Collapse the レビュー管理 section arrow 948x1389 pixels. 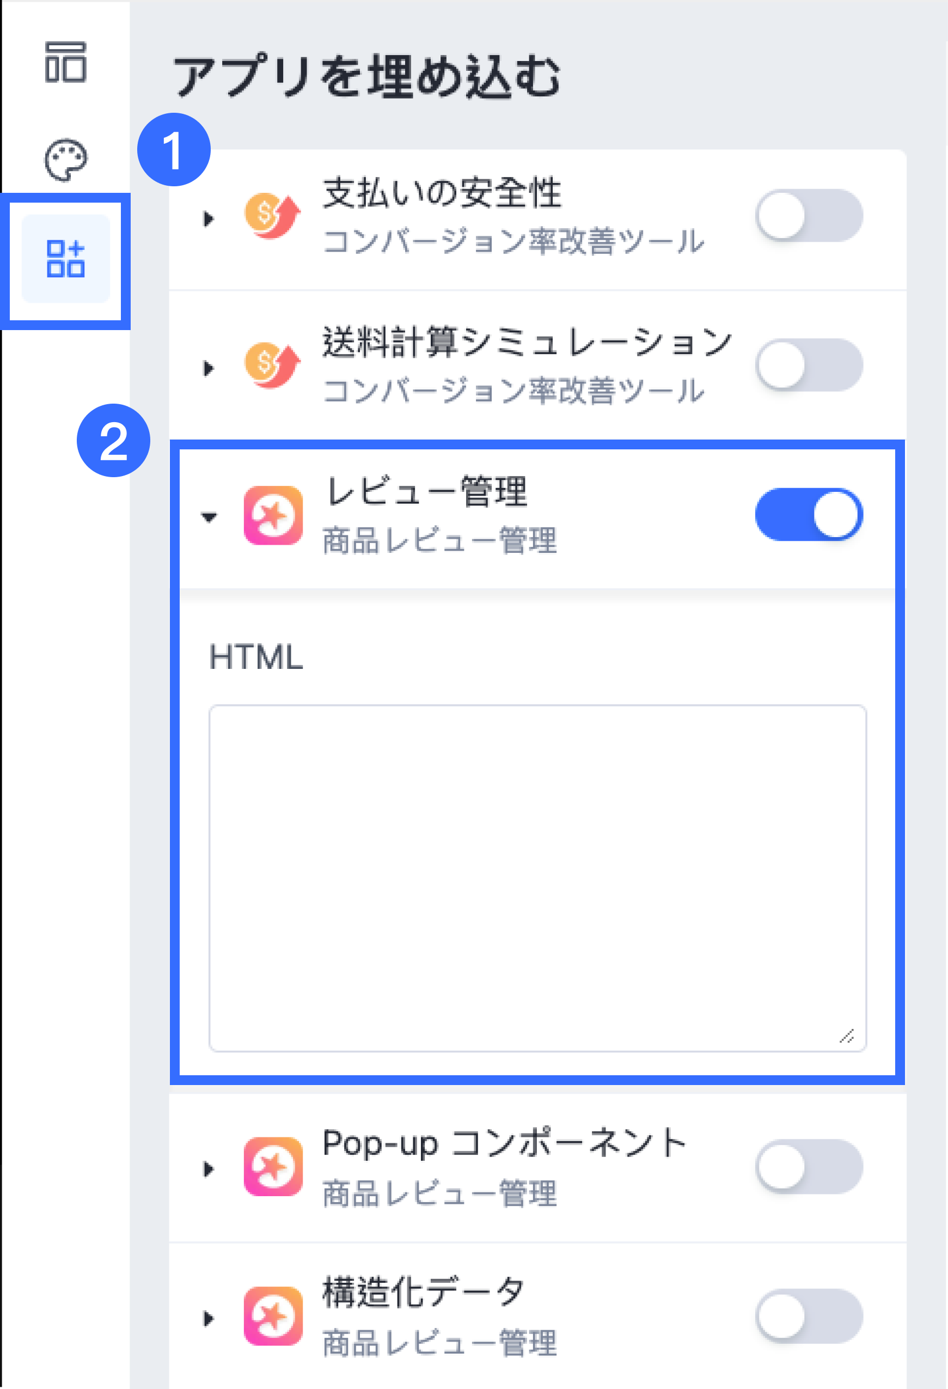209,517
